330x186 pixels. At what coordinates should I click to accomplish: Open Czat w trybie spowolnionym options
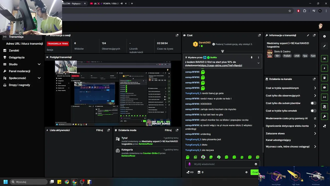291,88
